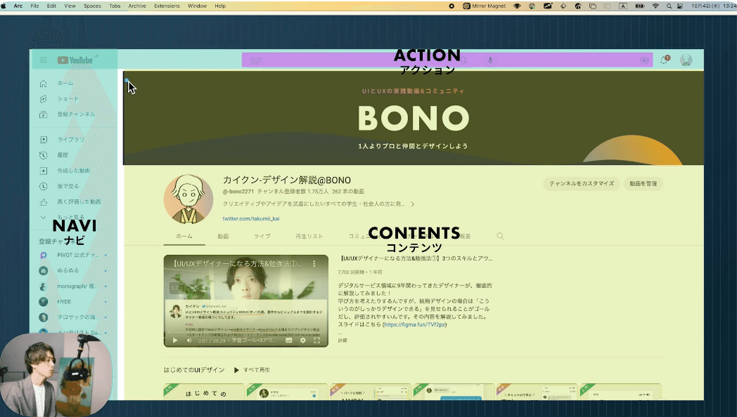Switch to the 再生リスト tab
Viewport: 737px width, 417px height.
(x=309, y=237)
